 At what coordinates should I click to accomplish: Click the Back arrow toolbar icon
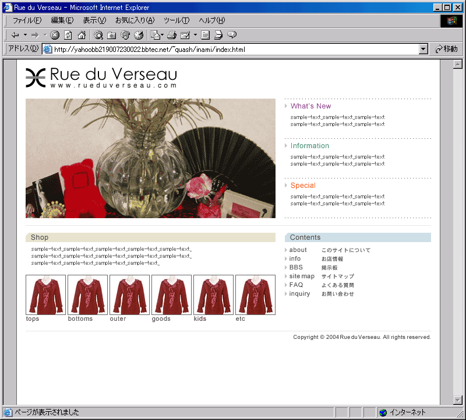click(x=15, y=35)
